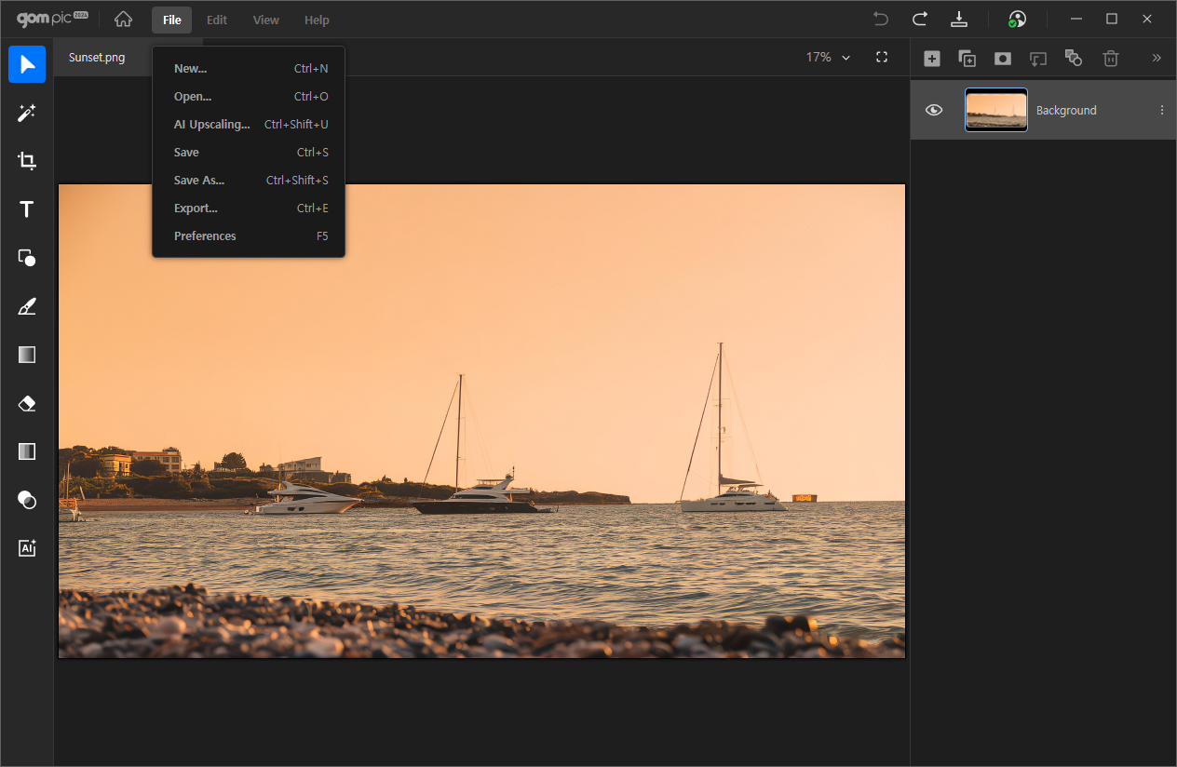Activate the Text tool

(27, 209)
